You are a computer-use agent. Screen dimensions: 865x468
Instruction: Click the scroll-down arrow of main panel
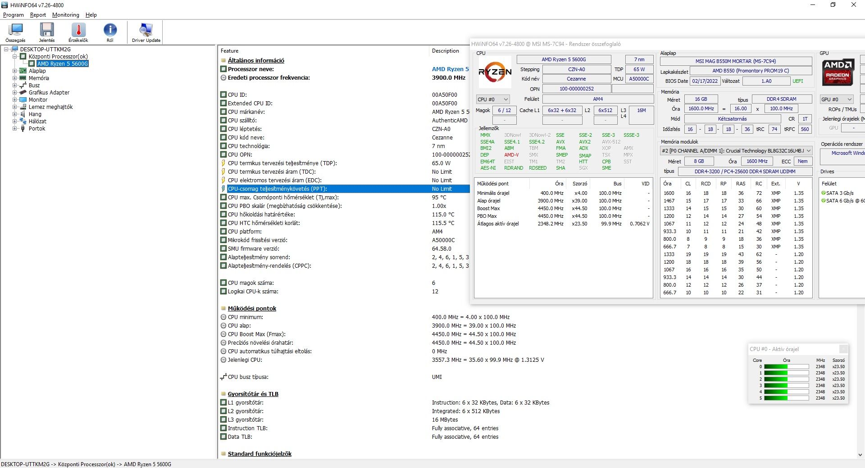pyautogui.click(x=860, y=455)
